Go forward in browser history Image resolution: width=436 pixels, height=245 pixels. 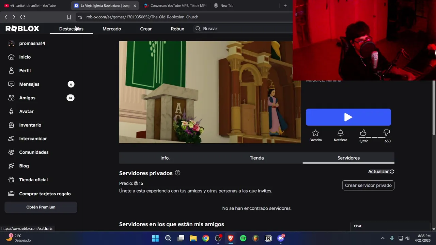click(x=14, y=17)
